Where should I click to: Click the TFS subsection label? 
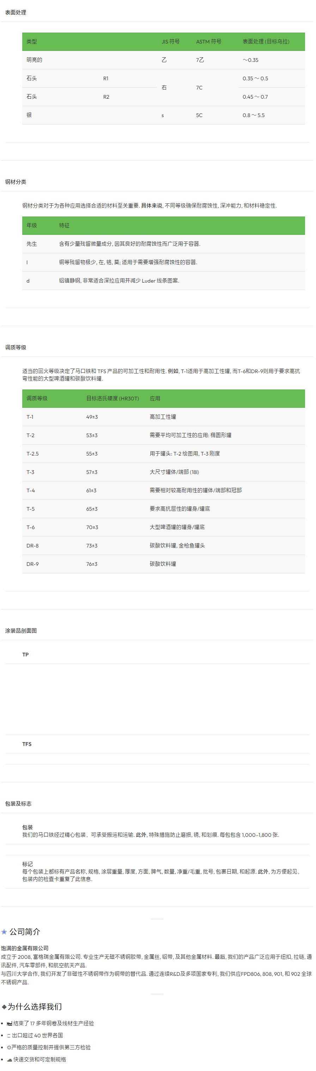click(x=27, y=744)
